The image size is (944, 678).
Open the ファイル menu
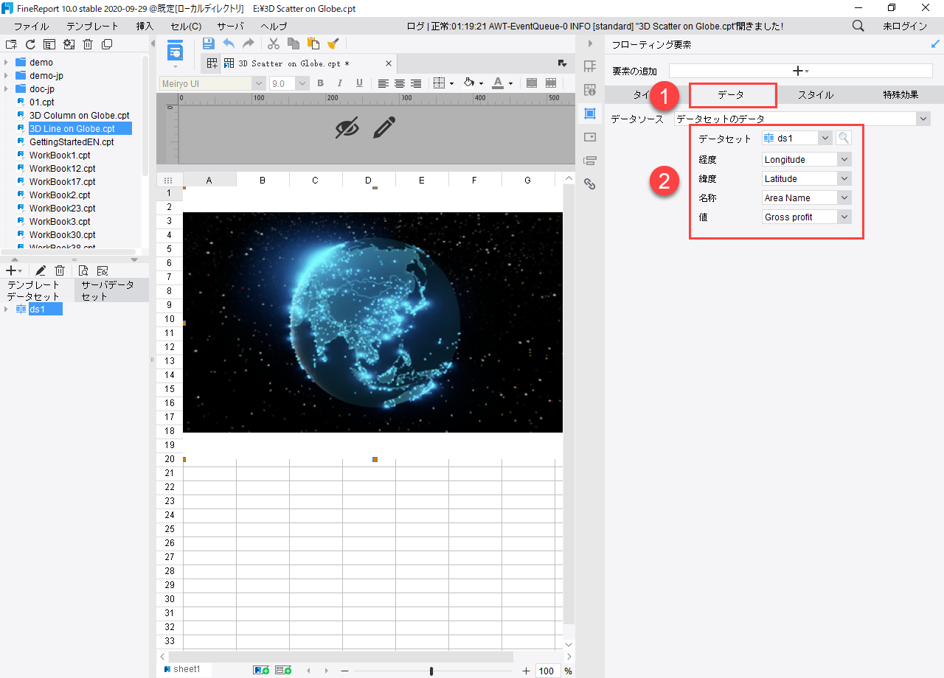[x=32, y=26]
